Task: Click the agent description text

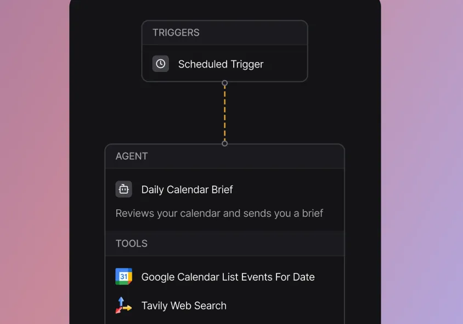Action: tap(218, 213)
